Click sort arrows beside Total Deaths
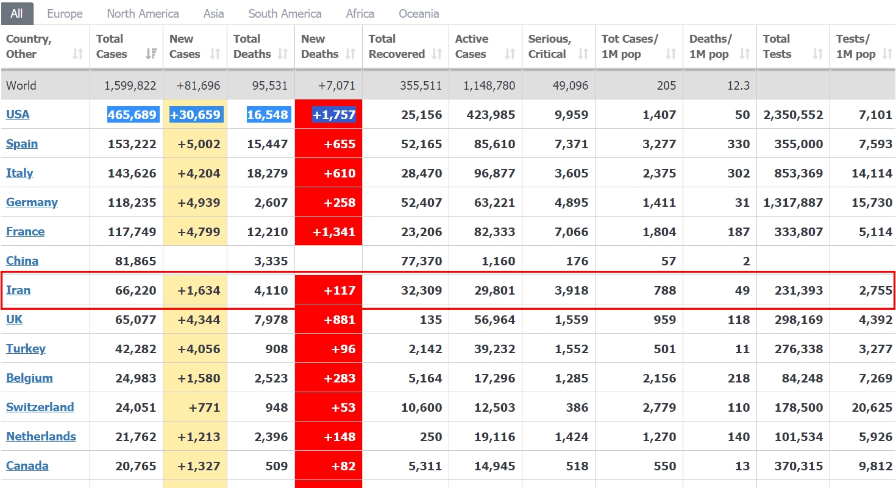The height and width of the screenshot is (488, 896). 283,54
